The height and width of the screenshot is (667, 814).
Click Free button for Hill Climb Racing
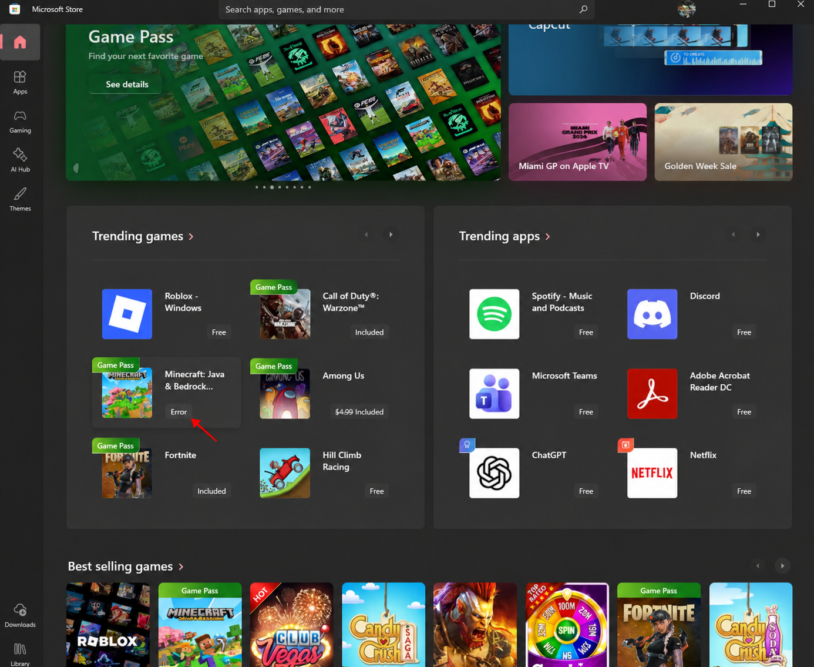[x=376, y=491]
